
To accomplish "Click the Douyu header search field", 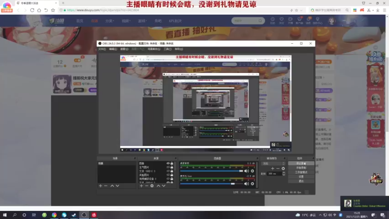I will click(x=248, y=21).
